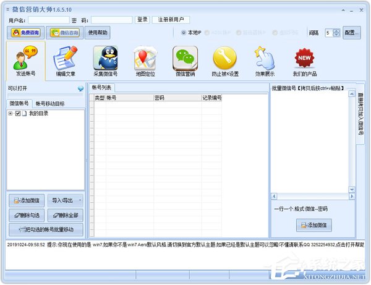Screen dimensions: 371x285
Task: Click the scroll right arrow under batch text area
Action: (x=352, y=196)
